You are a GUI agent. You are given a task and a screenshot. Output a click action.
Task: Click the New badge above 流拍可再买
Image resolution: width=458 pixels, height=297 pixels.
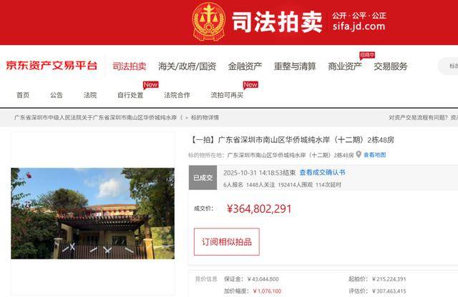point(250,85)
